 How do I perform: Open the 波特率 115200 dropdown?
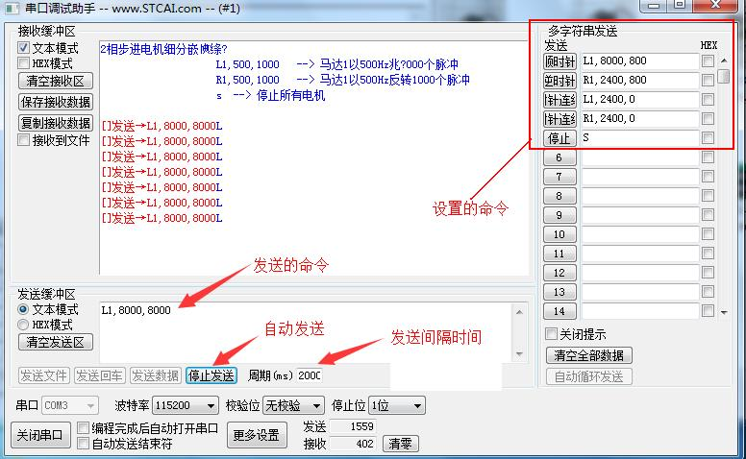(186, 405)
